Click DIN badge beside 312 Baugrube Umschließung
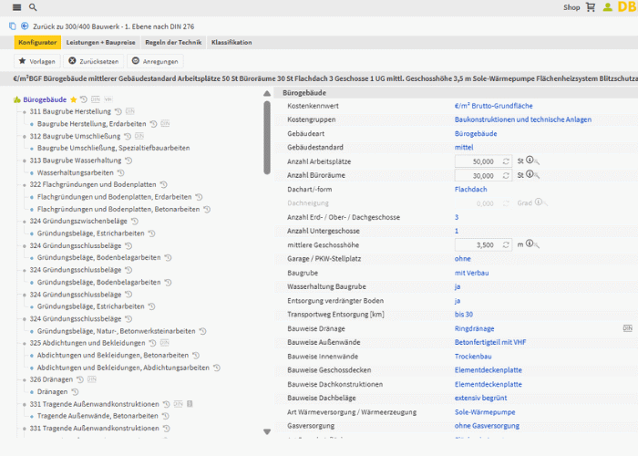This screenshot has height=456, width=638. click(x=139, y=136)
